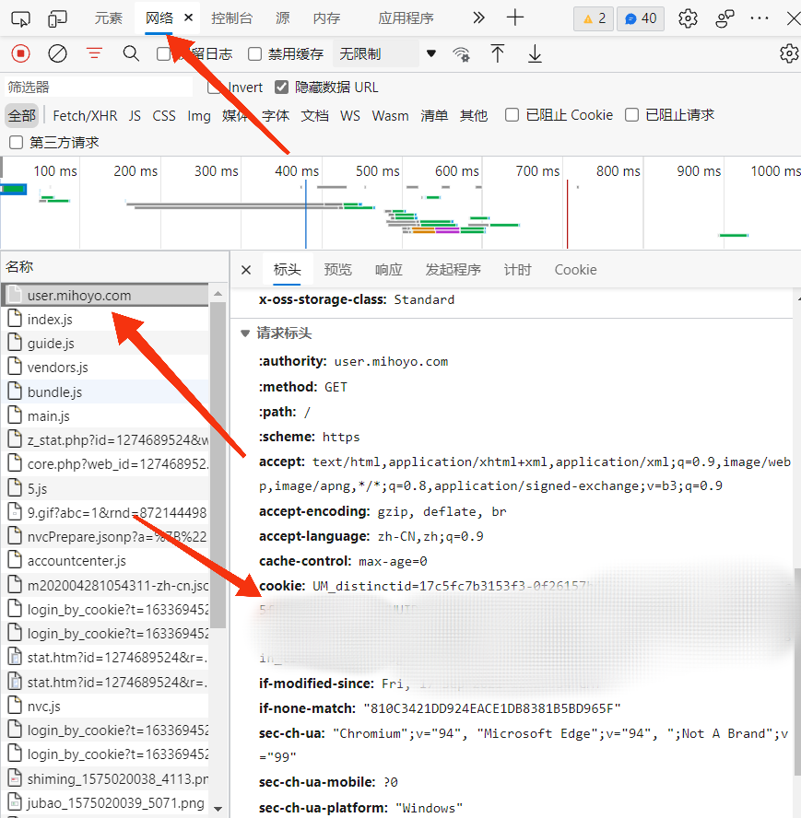Toggle the filter funnel icon
801x818 pixels.
coord(95,53)
